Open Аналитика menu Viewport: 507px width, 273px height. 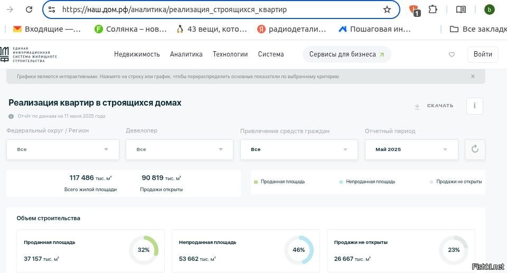pos(186,54)
